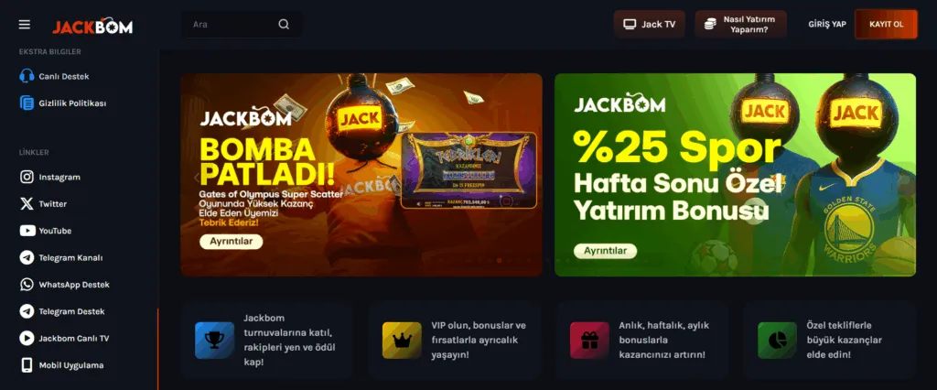Click the Jack TV button
937x390 pixels.
[649, 25]
